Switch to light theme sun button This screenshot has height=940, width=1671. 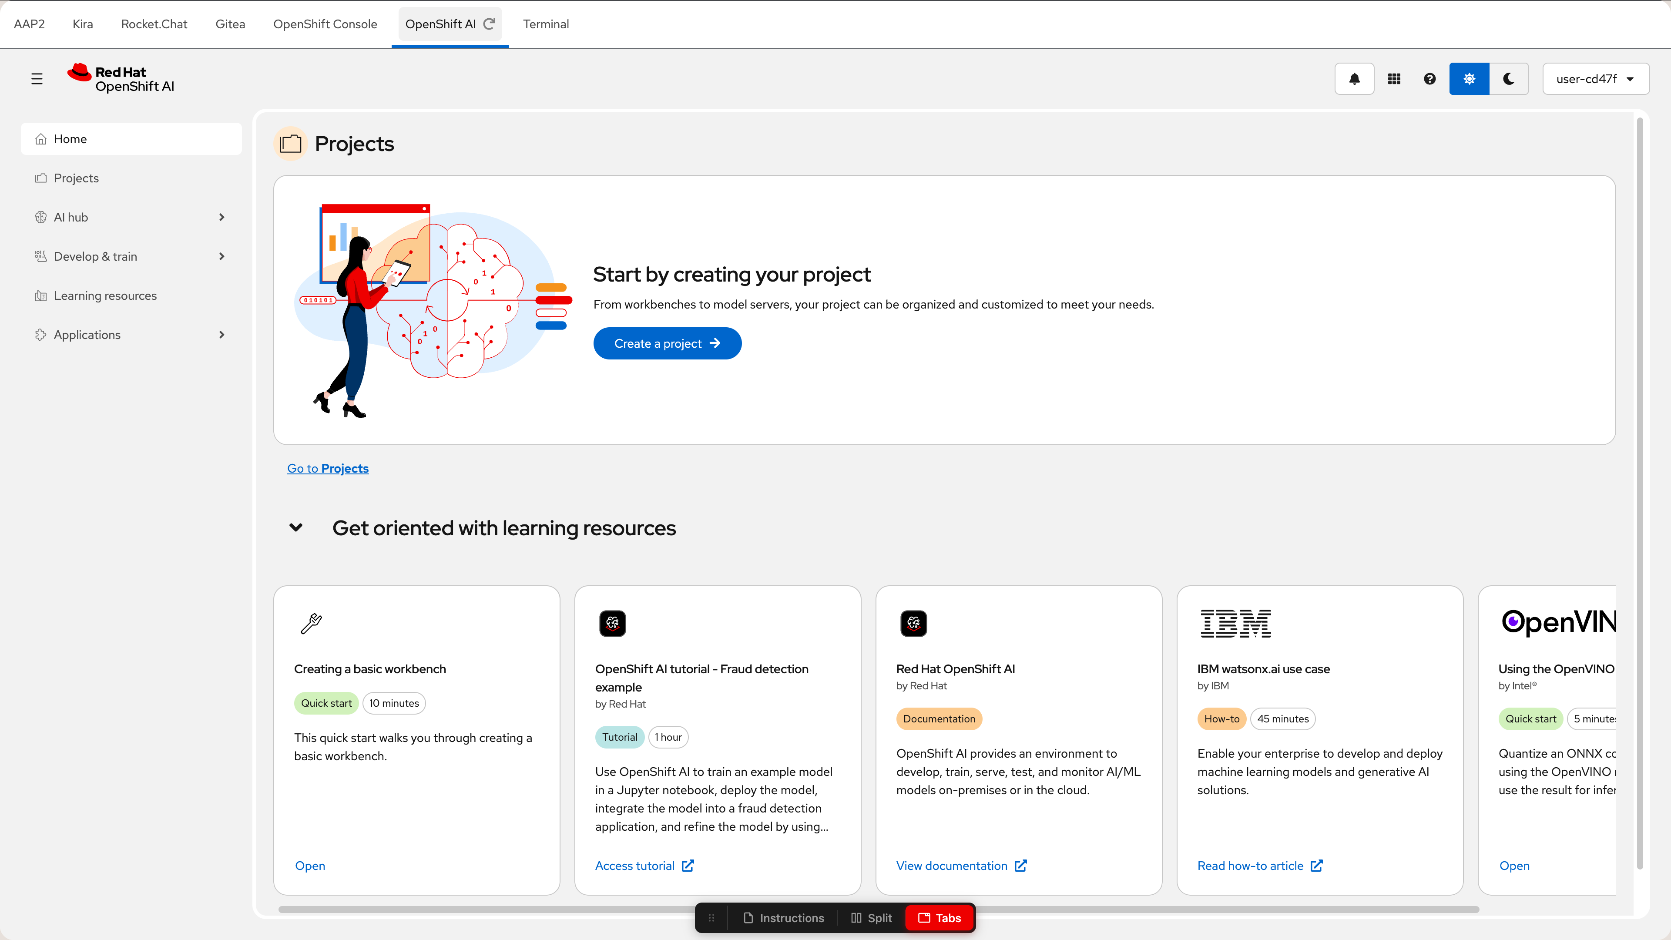click(x=1469, y=78)
